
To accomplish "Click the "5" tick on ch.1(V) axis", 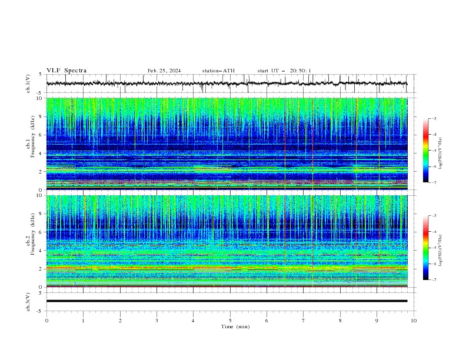I will tap(40, 75).
